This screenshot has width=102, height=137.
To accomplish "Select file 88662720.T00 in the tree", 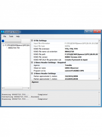I will coord(14,48).
